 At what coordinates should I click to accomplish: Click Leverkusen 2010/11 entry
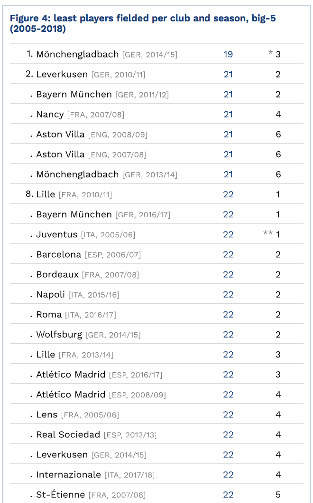(156, 74)
